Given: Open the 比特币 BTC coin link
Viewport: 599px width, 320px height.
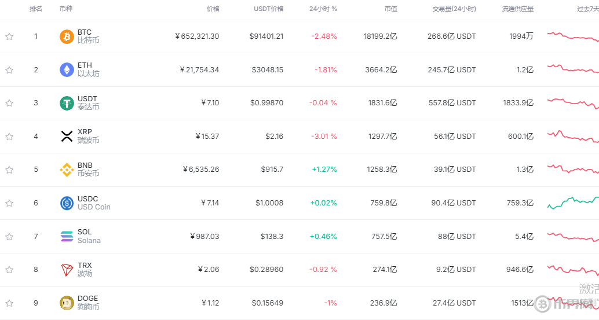Looking at the screenshot, I should tap(88, 36).
